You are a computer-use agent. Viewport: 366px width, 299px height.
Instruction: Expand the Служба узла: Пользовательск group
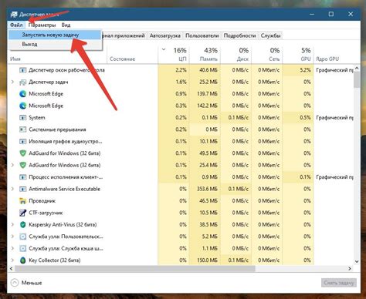click(12, 237)
